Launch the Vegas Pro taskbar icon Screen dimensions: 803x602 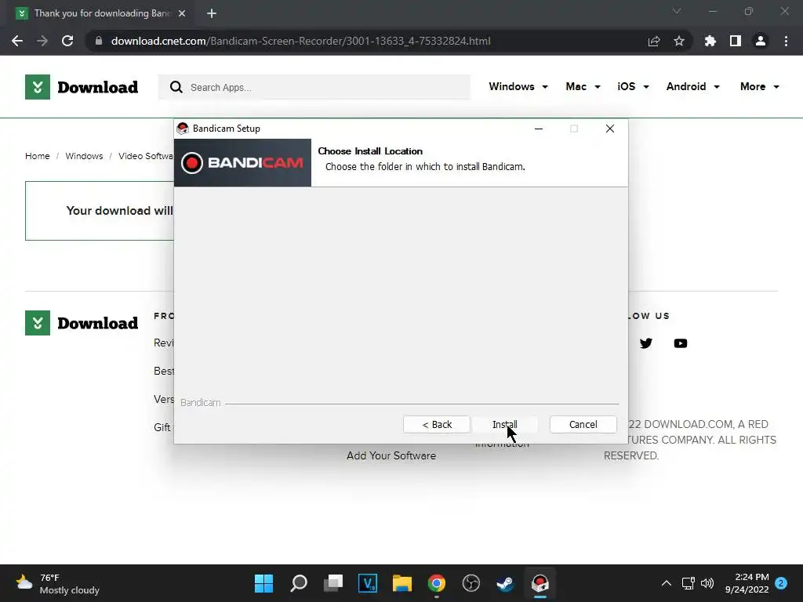pyautogui.click(x=368, y=583)
